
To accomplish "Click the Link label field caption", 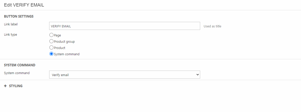I will coord(11,24).
